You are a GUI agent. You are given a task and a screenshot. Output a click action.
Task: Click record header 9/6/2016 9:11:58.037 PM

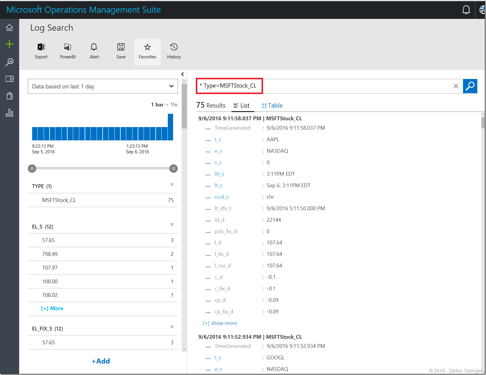[x=250, y=118]
